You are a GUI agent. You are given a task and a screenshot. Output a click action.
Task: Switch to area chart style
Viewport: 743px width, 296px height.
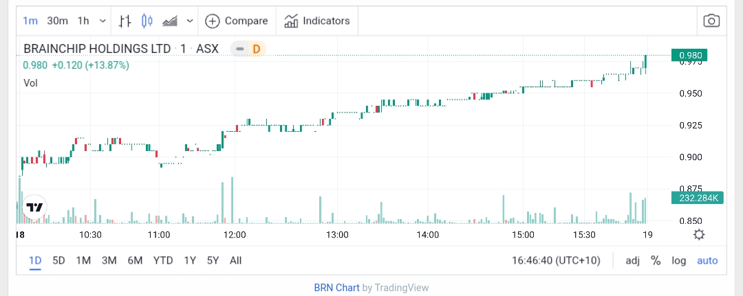pyautogui.click(x=170, y=21)
